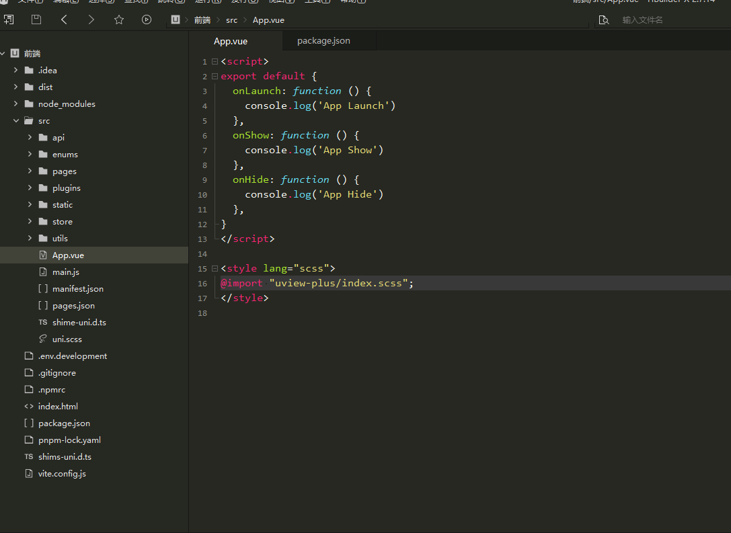Click the save file toolbar icon

pyautogui.click(x=36, y=19)
